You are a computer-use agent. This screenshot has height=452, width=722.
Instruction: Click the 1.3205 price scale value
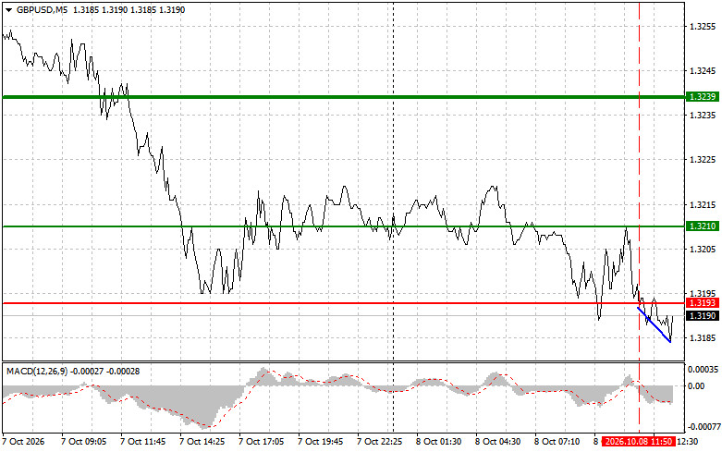point(703,249)
